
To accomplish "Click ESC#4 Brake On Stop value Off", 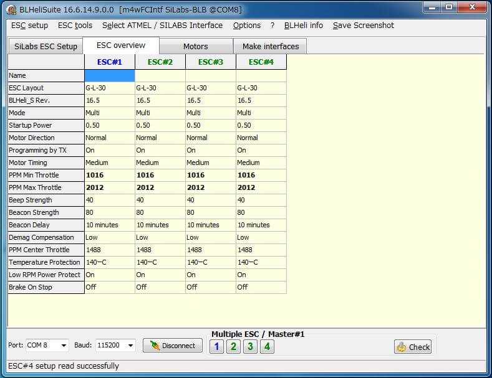I will pyautogui.click(x=261, y=287).
